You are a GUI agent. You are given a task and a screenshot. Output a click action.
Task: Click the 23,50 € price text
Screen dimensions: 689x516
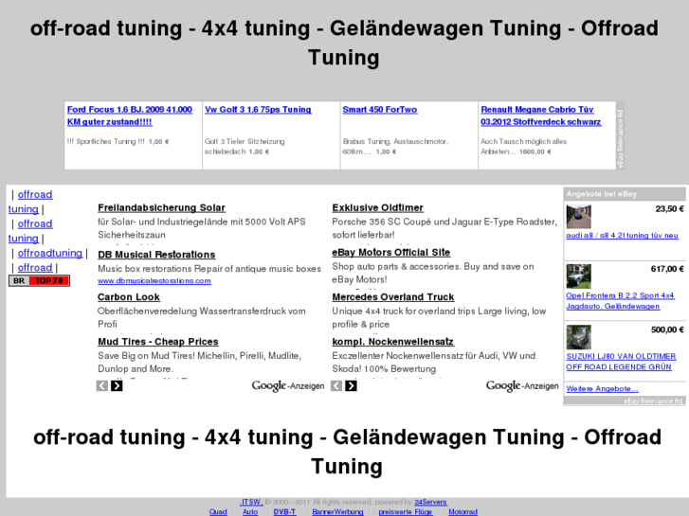tap(669, 209)
